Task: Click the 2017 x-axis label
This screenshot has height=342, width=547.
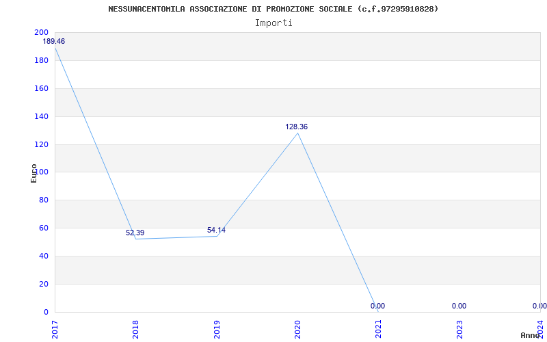Action: pos(55,330)
